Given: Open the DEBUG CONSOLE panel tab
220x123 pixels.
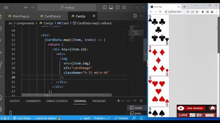Looking at the screenshot, I should click(57, 101).
